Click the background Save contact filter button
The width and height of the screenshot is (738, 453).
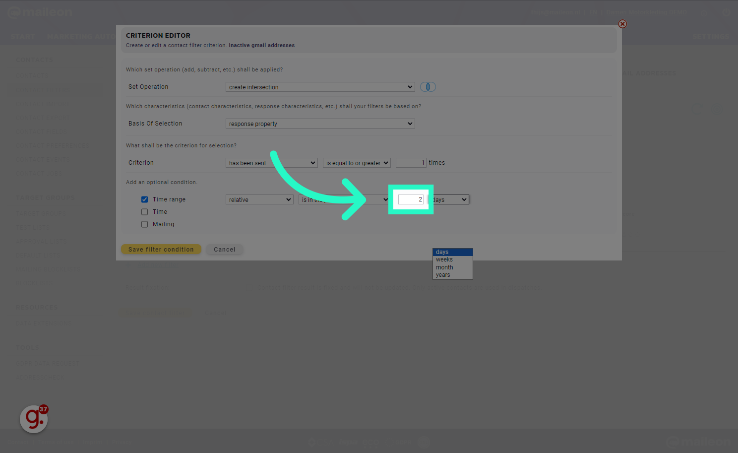[x=155, y=313]
